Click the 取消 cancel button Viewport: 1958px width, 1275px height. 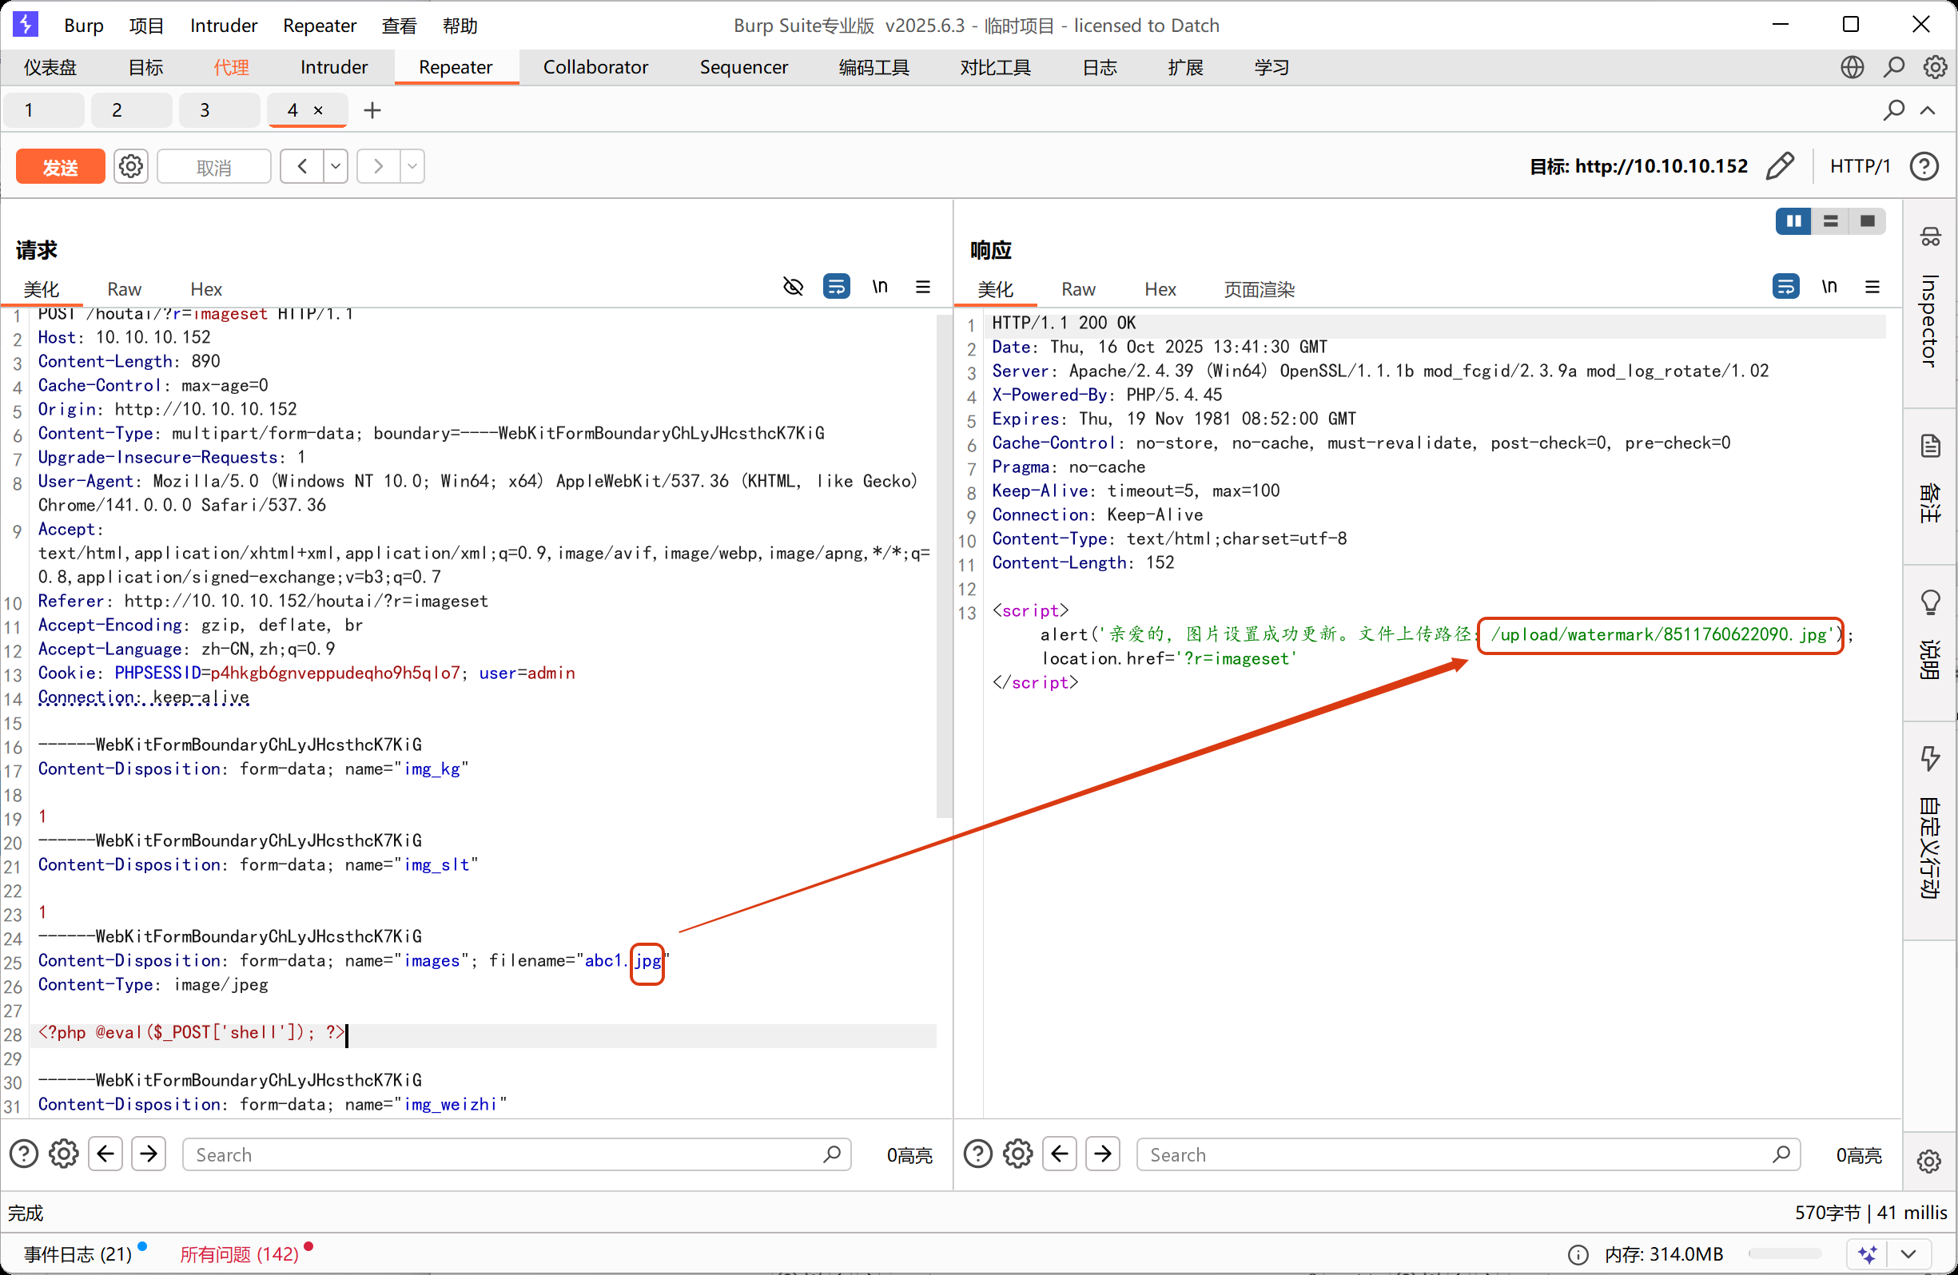point(214,166)
